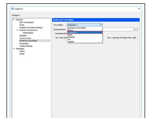Open the Notifications category
This screenshot has height=118, width=147.
[x=28, y=33]
